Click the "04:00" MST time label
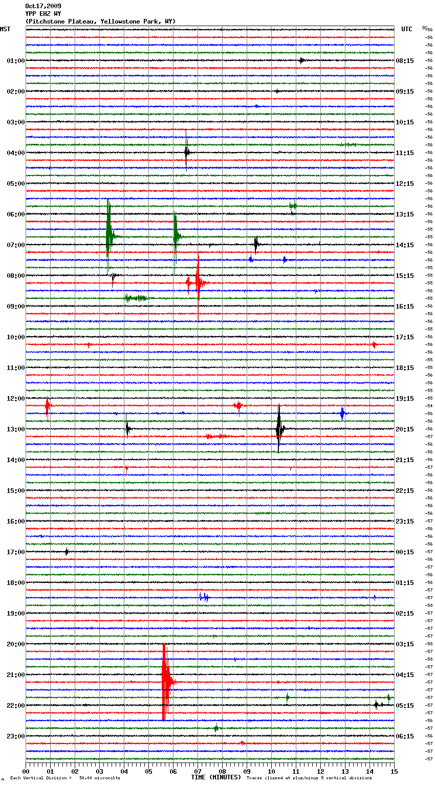 point(16,153)
